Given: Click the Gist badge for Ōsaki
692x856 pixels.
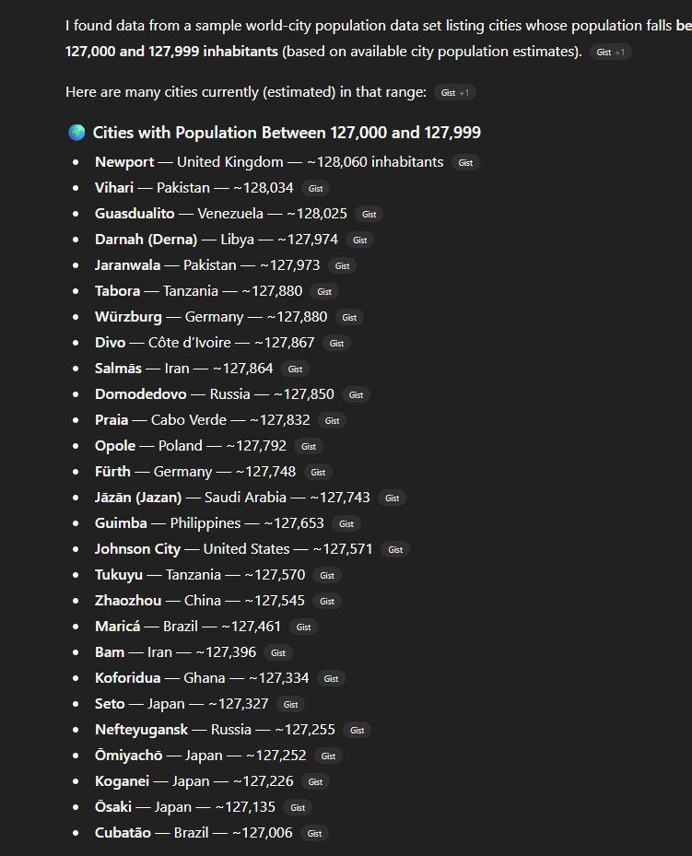Looking at the screenshot, I should [297, 807].
